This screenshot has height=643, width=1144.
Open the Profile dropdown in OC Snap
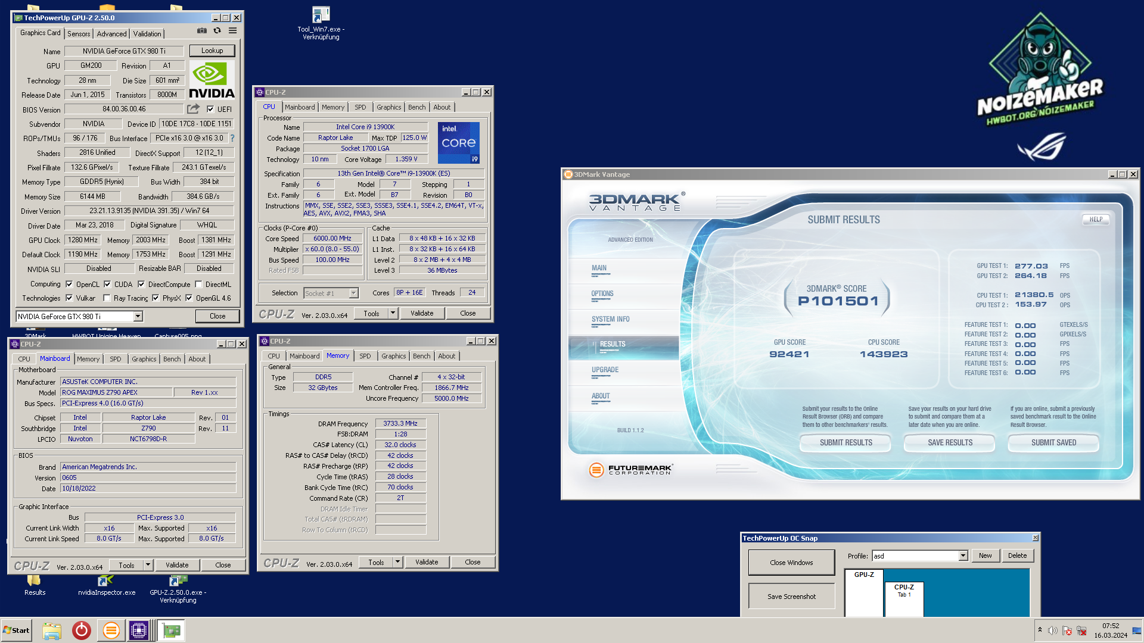coord(963,555)
